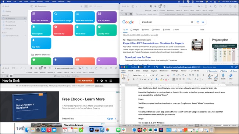
Task: Choose text highlight color in Word
Action: (x=161, y=79)
